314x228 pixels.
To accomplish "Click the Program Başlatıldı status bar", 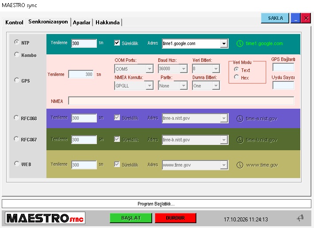I will pos(157,204).
